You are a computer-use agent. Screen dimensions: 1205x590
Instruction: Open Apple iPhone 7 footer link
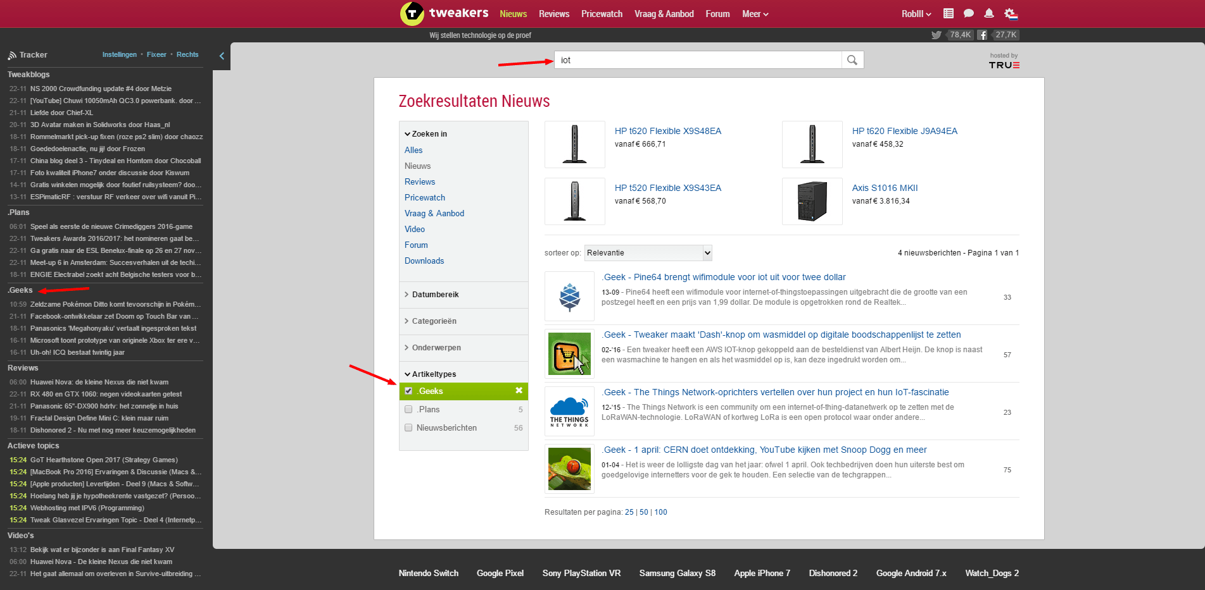[762, 573]
